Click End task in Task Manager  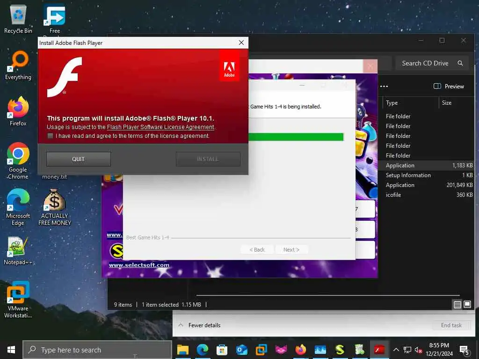[x=451, y=325]
